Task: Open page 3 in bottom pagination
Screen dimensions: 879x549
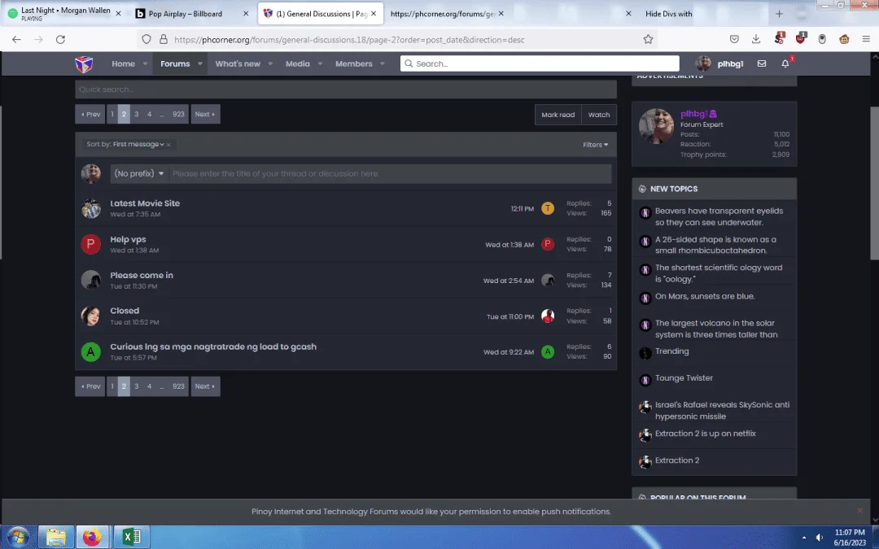Action: pyautogui.click(x=136, y=386)
